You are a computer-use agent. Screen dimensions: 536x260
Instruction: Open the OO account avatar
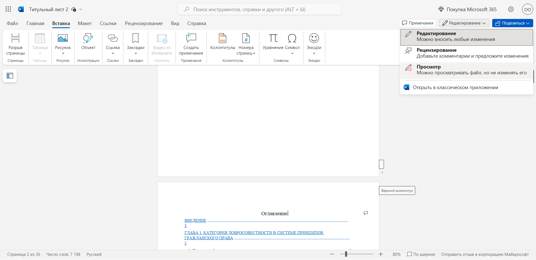528,9
